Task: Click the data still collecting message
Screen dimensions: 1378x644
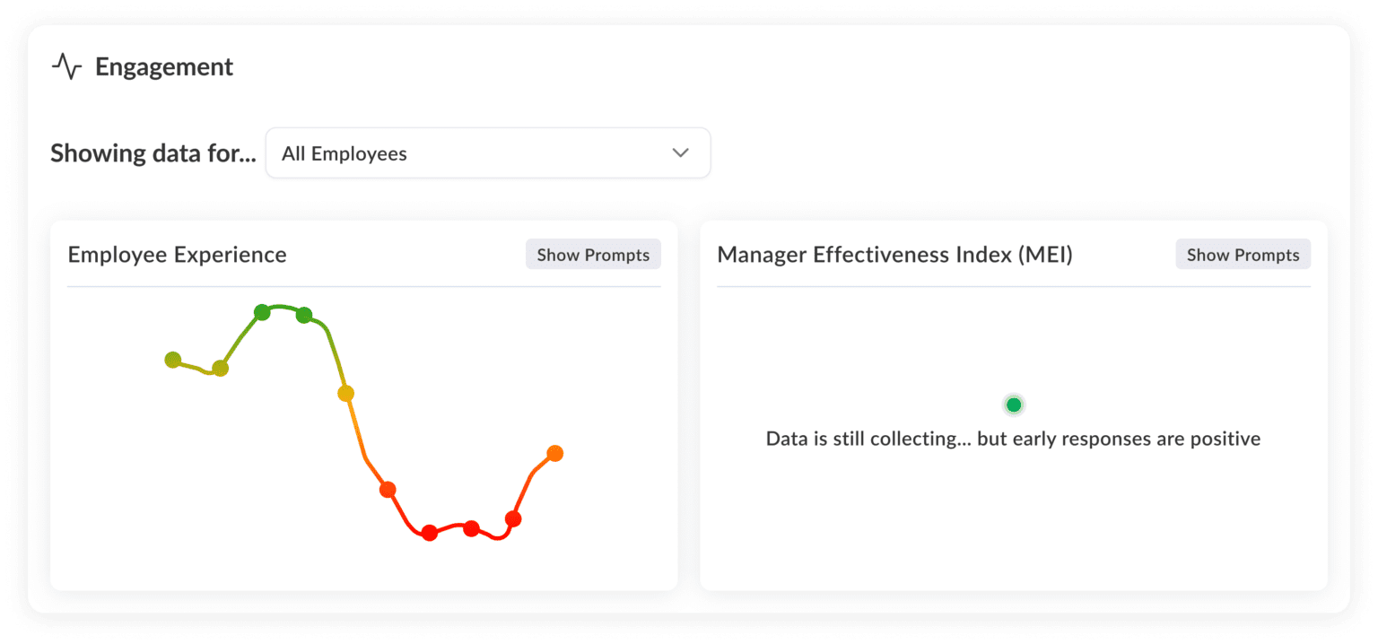Action: 1013,439
